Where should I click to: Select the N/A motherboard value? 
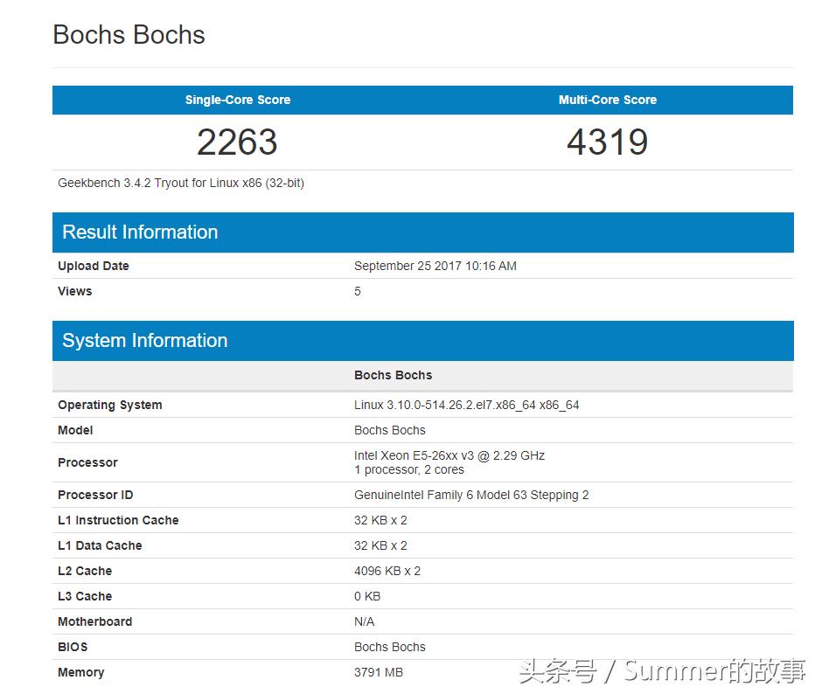point(365,621)
